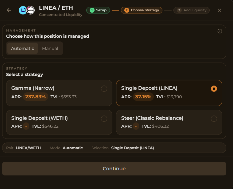Viewport: 233px width, 189px height.
Task: Go to step 1 Setup
Action: click(98, 10)
